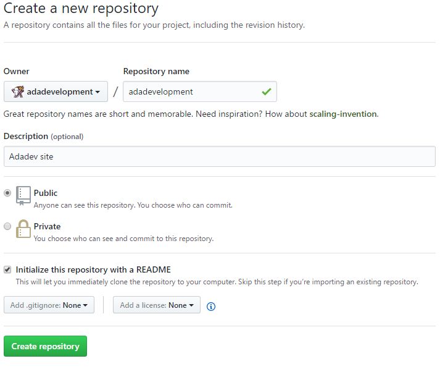The height and width of the screenshot is (369, 440).
Task: Click the Owner label
Action: (16, 71)
